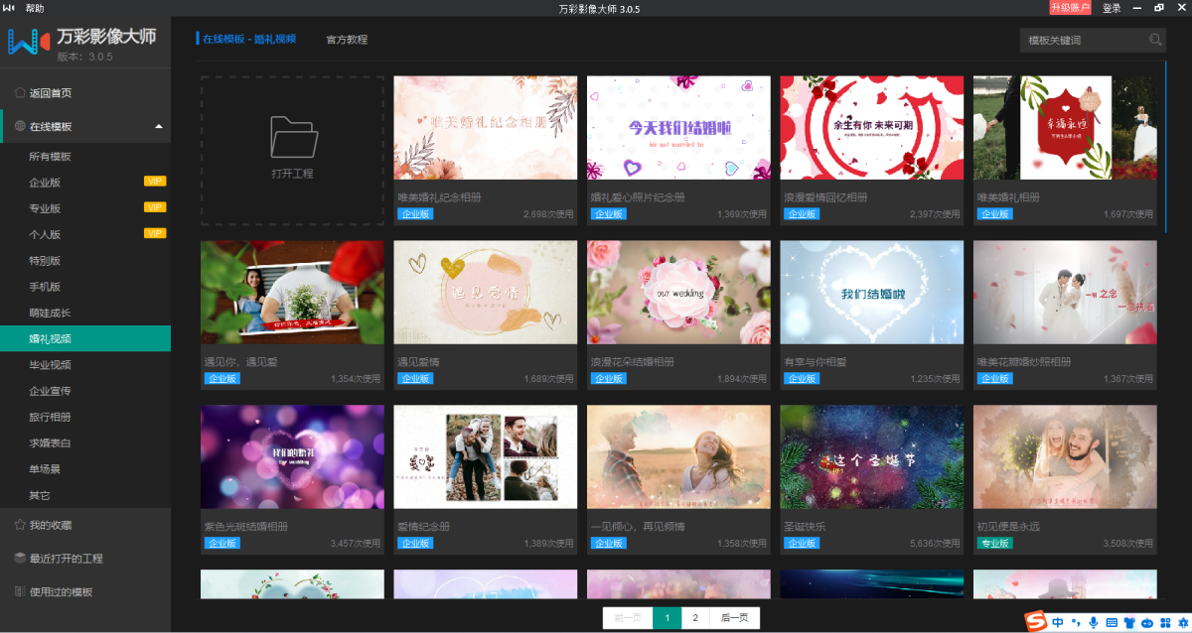Switch to the 官方教程 tab
The image size is (1192, 633).
click(x=347, y=40)
